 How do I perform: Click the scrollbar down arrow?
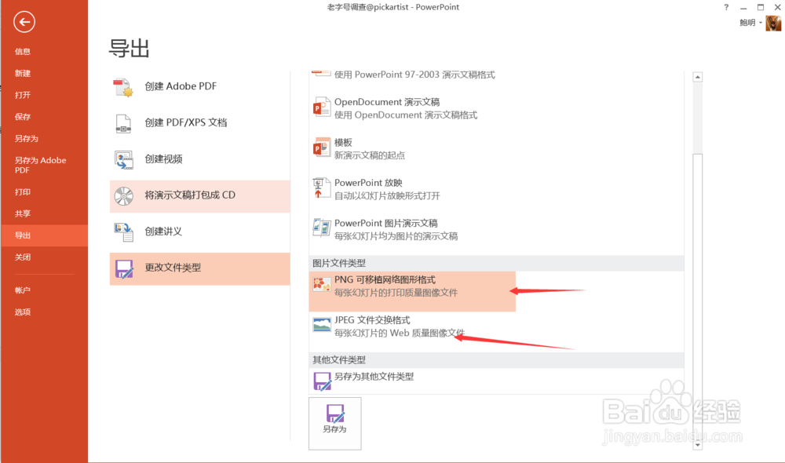coord(697,444)
